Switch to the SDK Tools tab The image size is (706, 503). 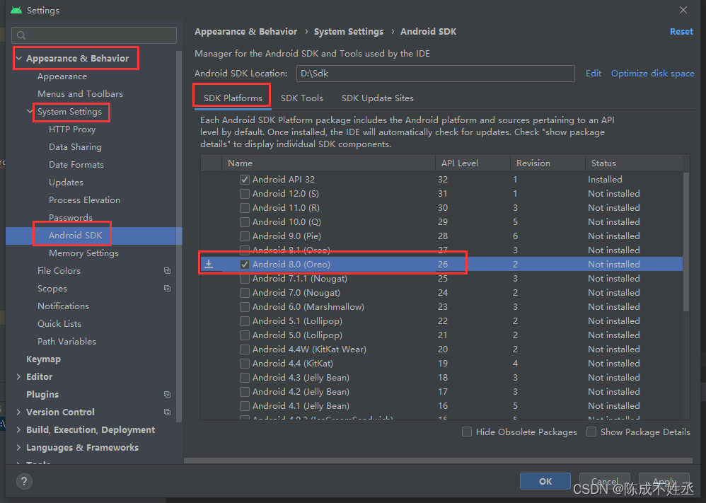coord(301,98)
